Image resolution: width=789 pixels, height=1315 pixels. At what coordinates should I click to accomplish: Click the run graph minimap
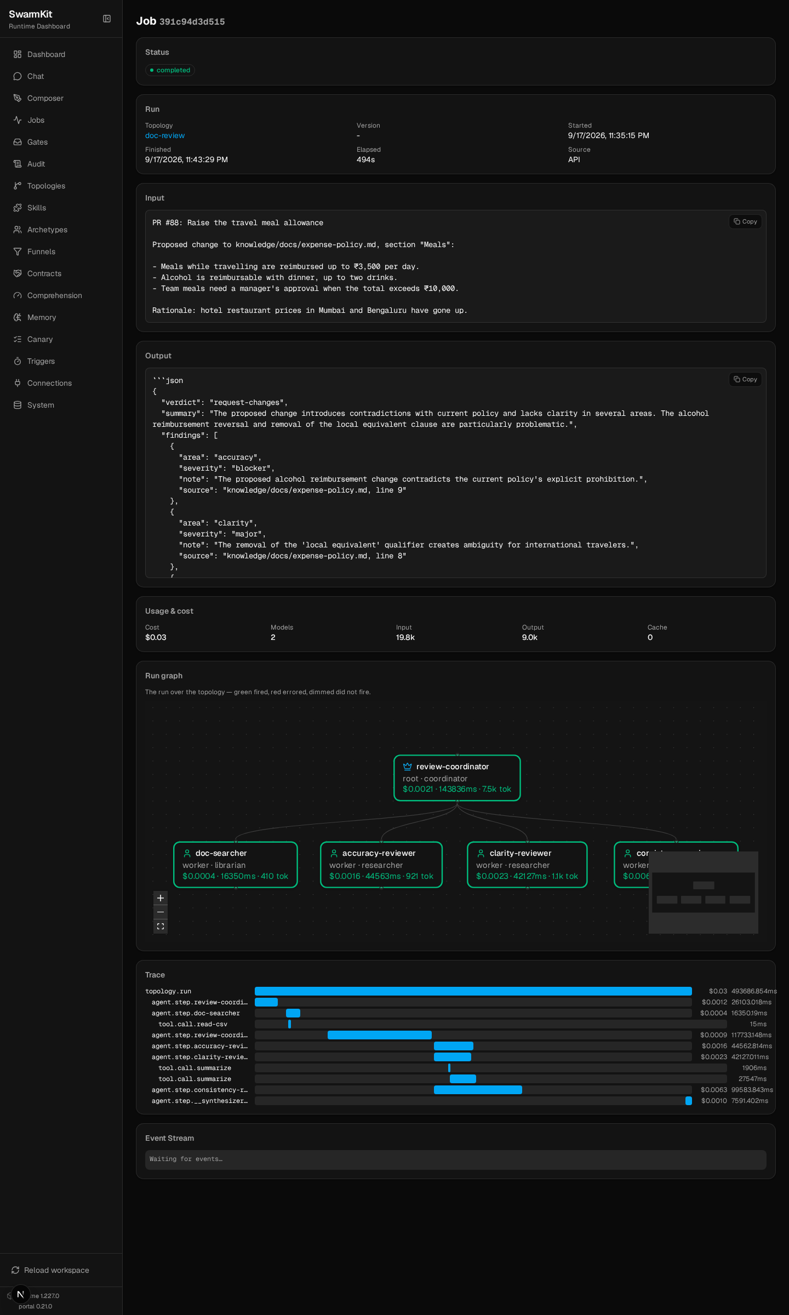pyautogui.click(x=704, y=893)
